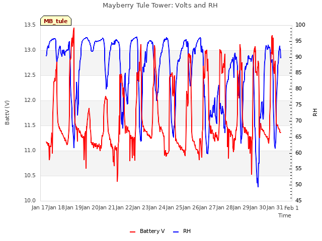Click the Jan 27 x-axis tick label
This screenshot has width=322, height=241.
[207, 207]
